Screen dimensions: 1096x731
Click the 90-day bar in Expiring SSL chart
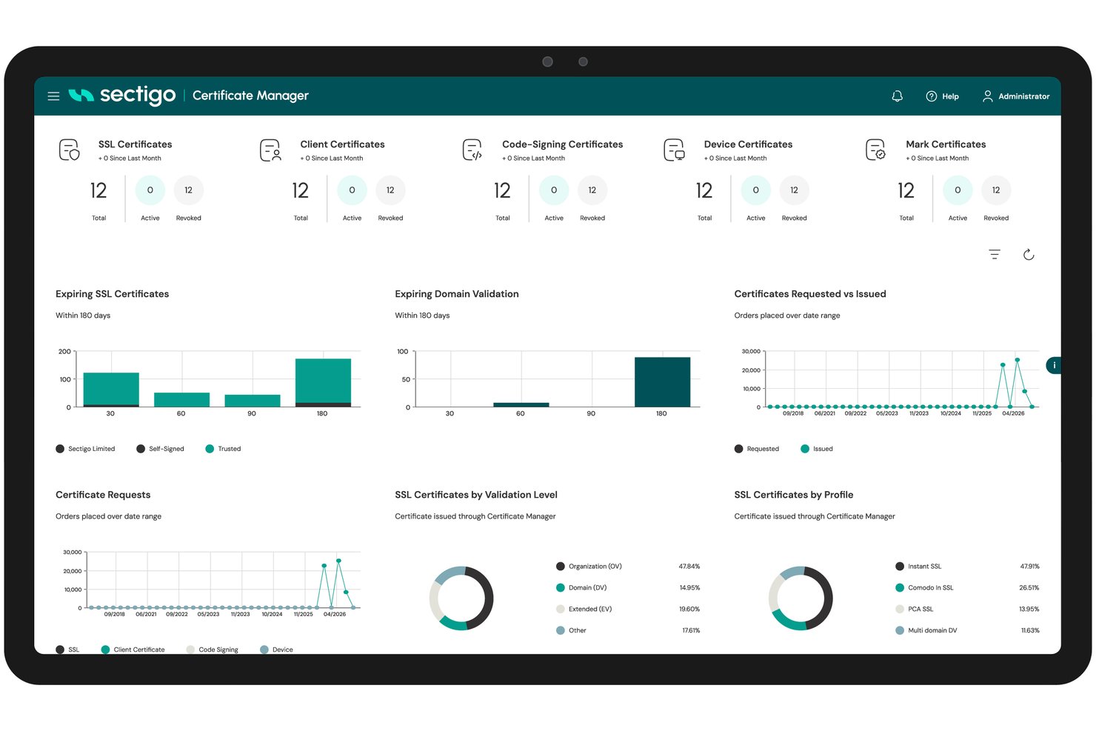tap(253, 401)
